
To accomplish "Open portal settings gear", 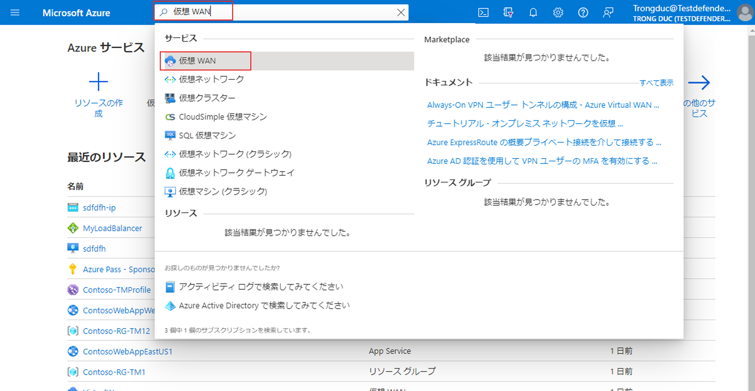I will [558, 13].
